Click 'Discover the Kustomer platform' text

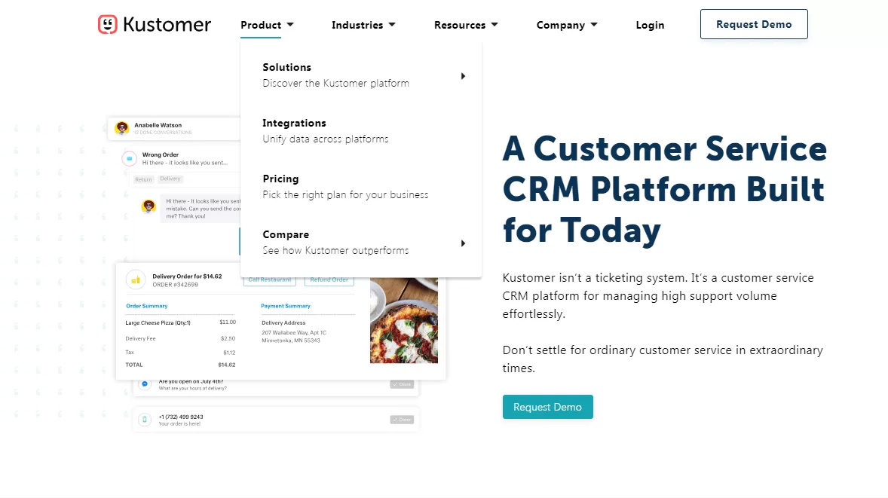[x=336, y=83]
